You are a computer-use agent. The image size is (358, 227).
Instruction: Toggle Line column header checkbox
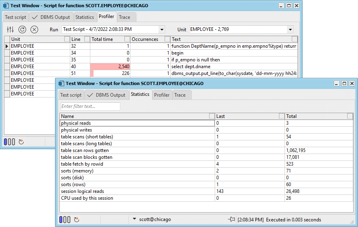click(87, 39)
